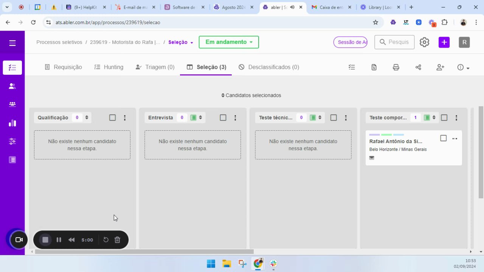Click the Pesquisa search field
Image resolution: width=484 pixels, height=272 pixels.
(x=394, y=42)
